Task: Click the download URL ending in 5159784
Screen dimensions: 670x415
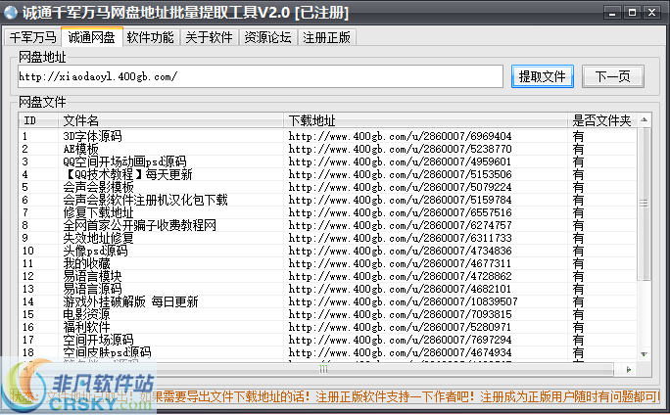Action: click(400, 200)
